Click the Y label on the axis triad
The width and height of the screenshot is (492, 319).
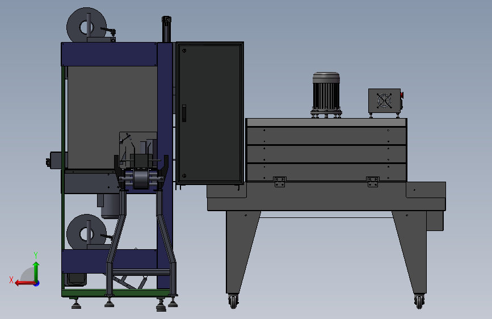36,255
